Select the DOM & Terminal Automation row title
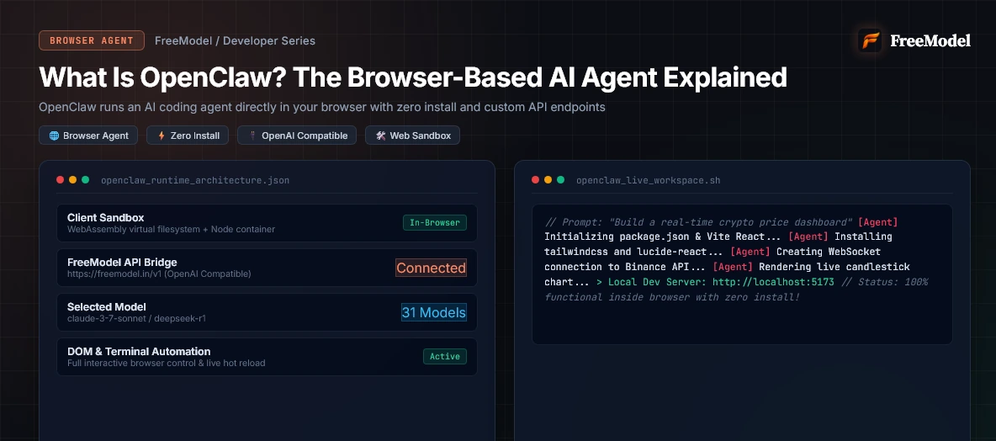 coord(139,352)
